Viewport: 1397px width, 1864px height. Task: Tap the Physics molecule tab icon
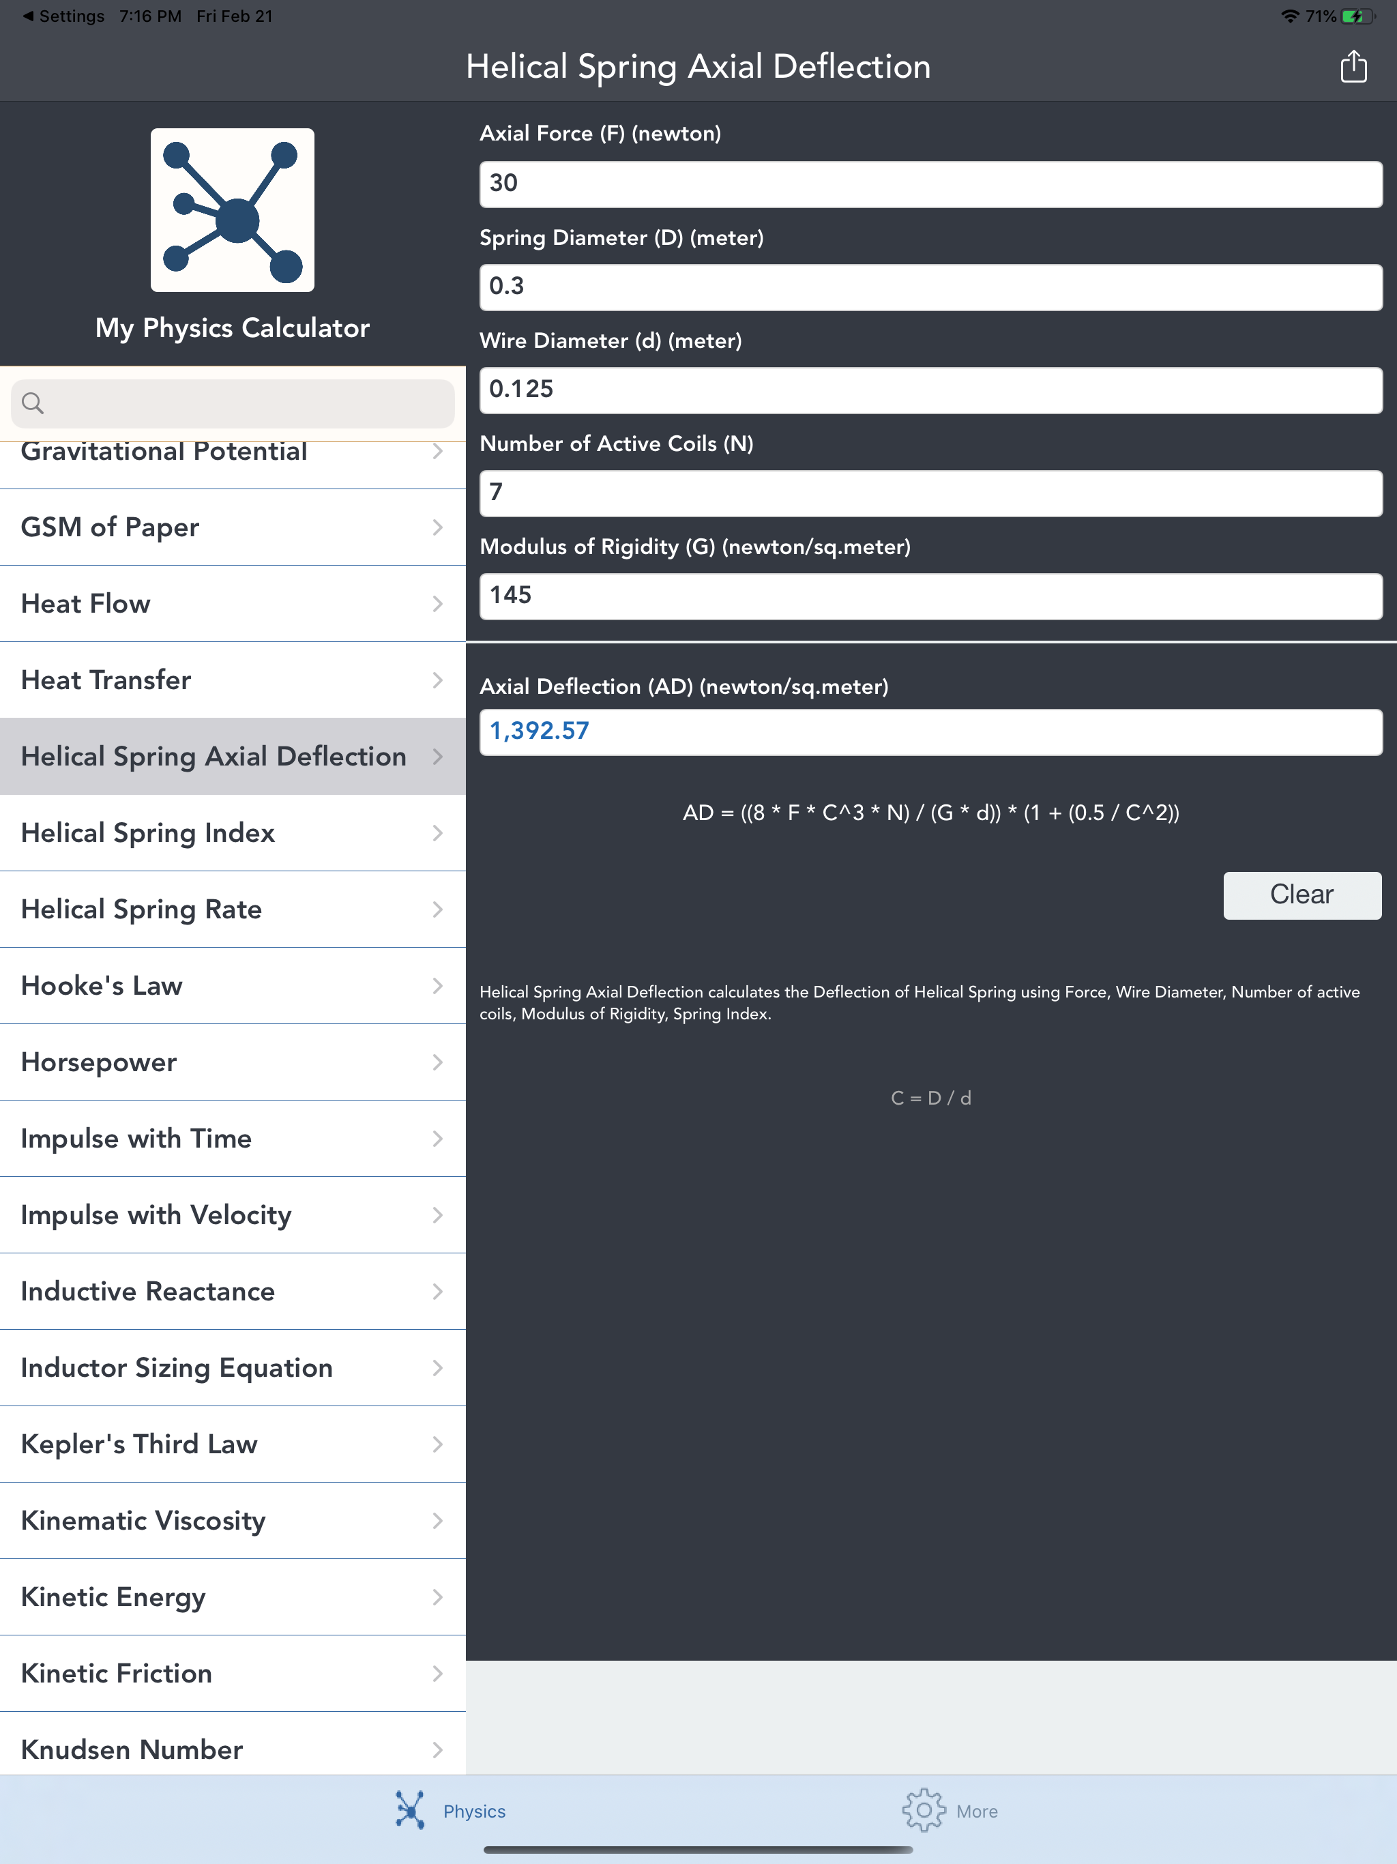[411, 1811]
